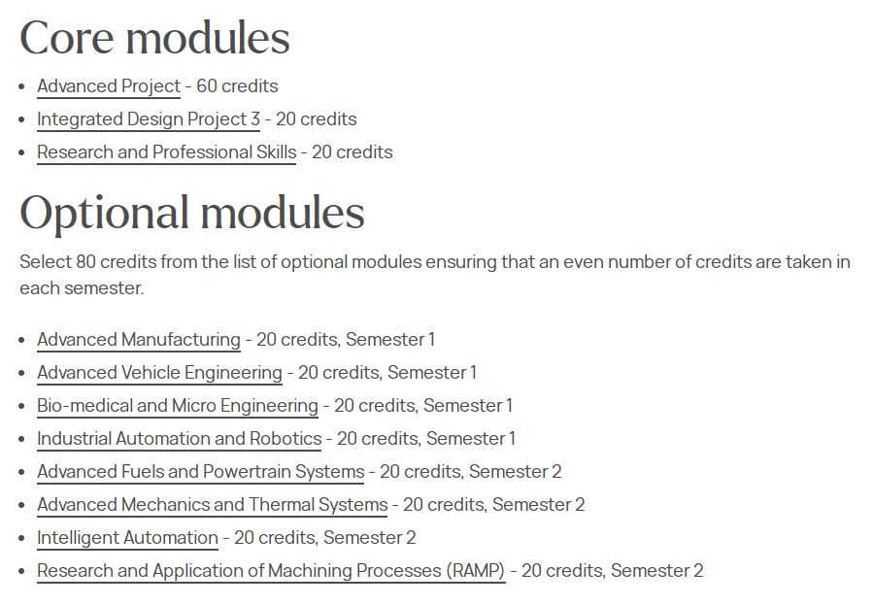Click the 'Select 80 credits' instruction paragraph
Viewport: 872px width, 605px height.
coord(435,275)
